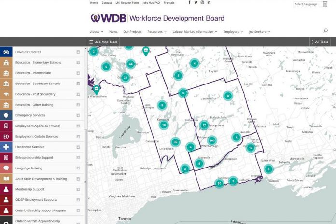This screenshot has width=336, height=224.
Task: Expand Labour Market Information menu
Action: point(195,32)
